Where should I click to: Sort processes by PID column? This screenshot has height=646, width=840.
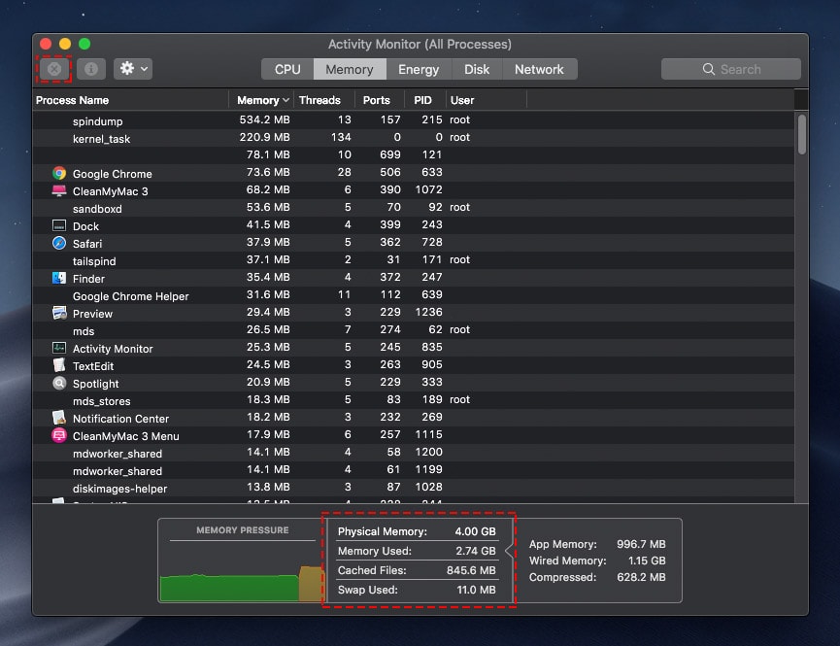click(422, 100)
